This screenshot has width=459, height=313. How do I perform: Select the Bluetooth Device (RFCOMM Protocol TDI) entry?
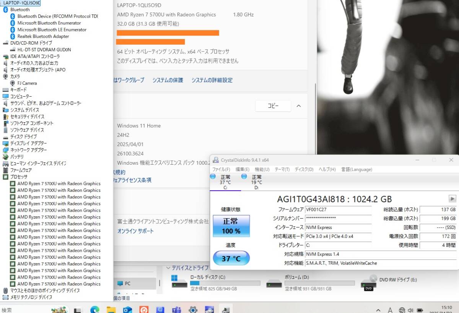58,16
